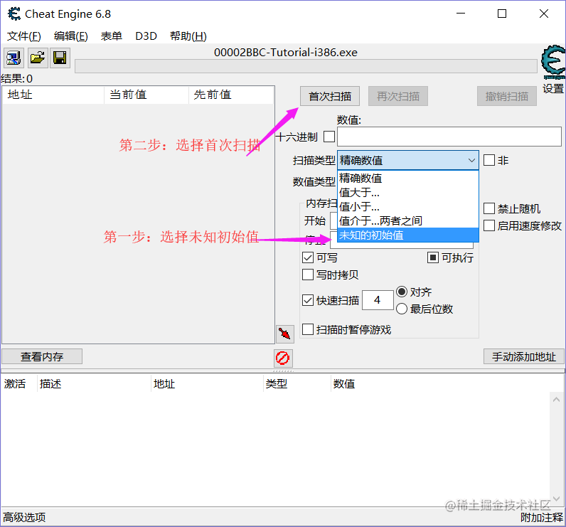Click the 查看内存 button

42,356
